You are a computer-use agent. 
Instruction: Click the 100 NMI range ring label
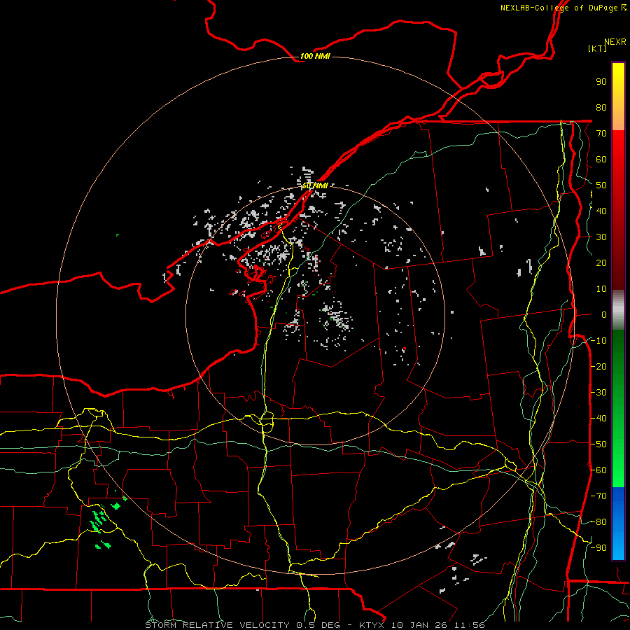(314, 56)
